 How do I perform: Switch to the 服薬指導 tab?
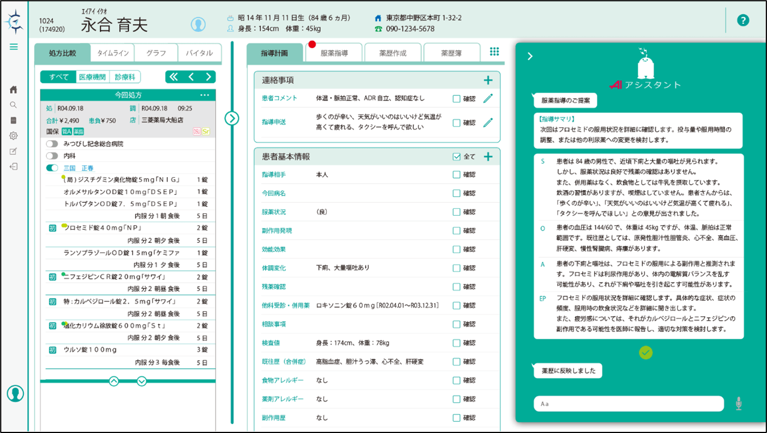pos(334,53)
